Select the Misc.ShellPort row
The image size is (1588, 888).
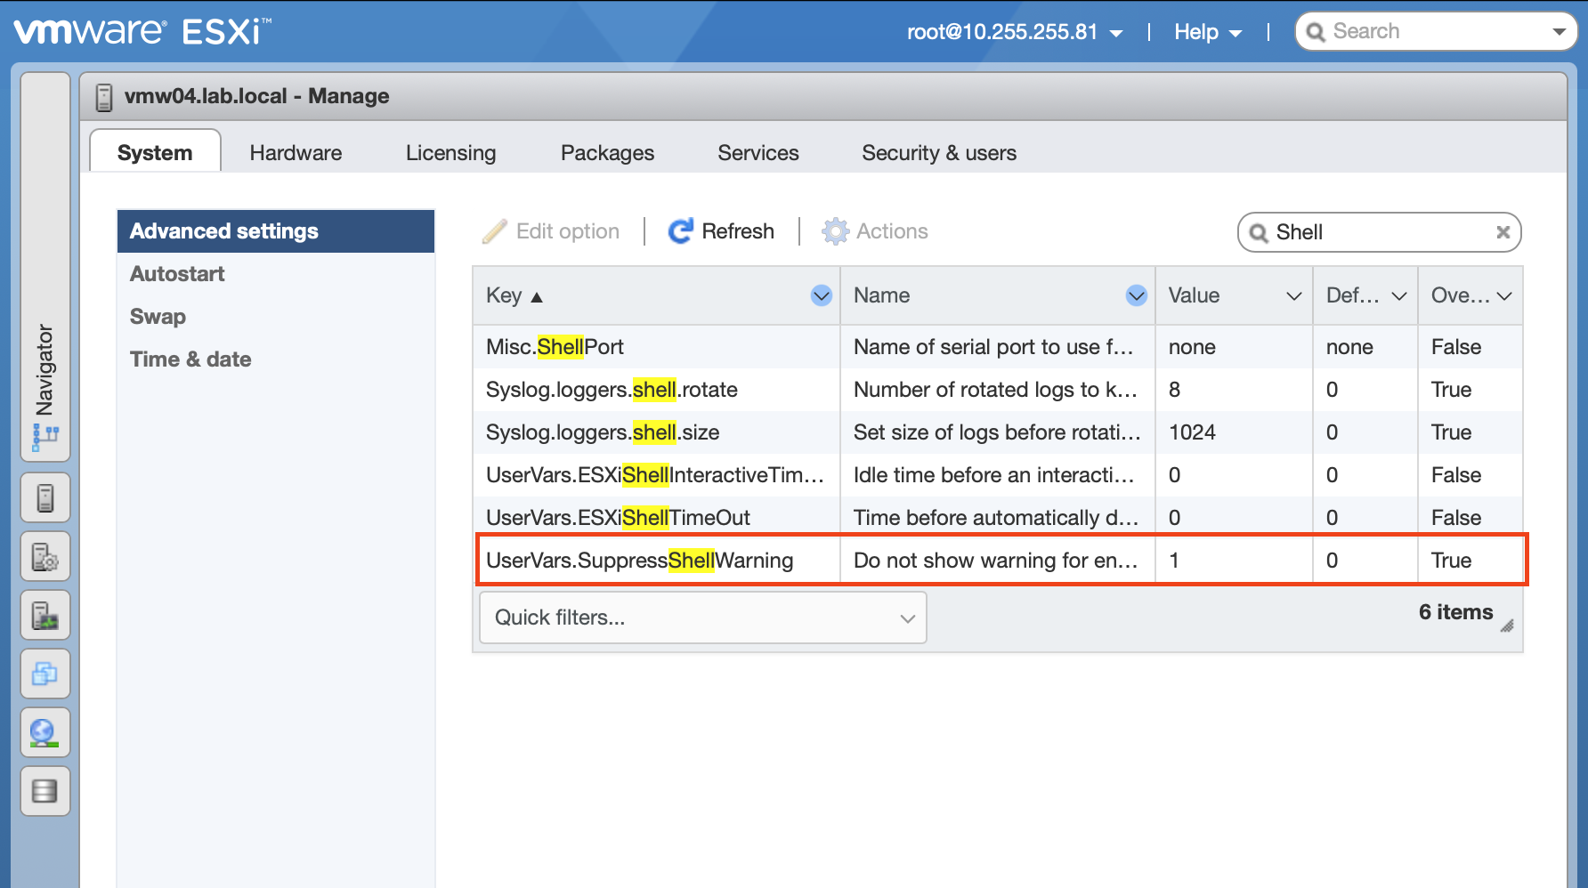pyautogui.click(x=998, y=347)
